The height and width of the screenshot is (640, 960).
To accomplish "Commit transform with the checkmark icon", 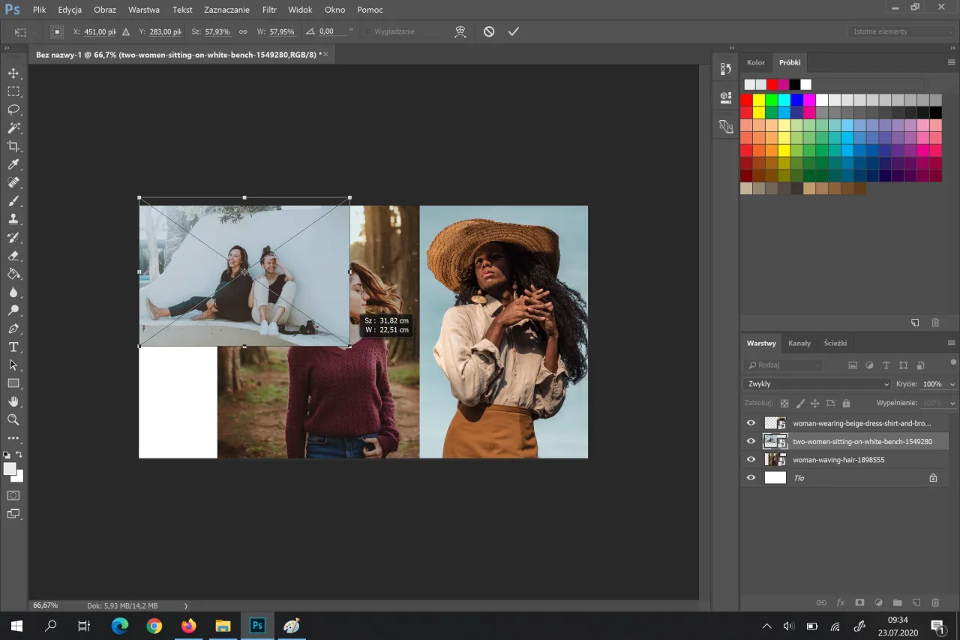I will 514,32.
